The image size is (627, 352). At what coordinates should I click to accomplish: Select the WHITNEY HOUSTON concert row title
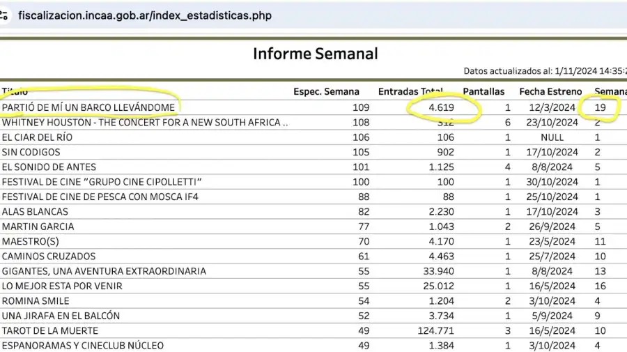tap(145, 123)
